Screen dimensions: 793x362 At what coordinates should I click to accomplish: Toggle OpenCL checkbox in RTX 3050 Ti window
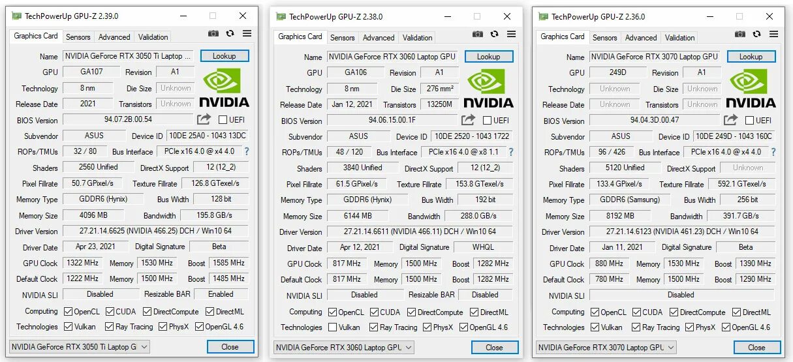[69, 312]
